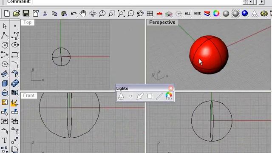The height and width of the screenshot is (153, 272).
Task: Activate the Perspective viewport label
Action: click(x=162, y=23)
